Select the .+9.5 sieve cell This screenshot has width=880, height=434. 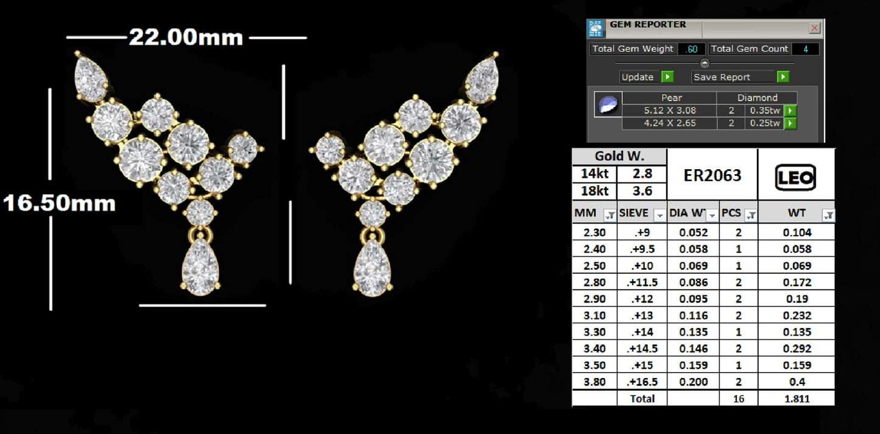click(642, 248)
